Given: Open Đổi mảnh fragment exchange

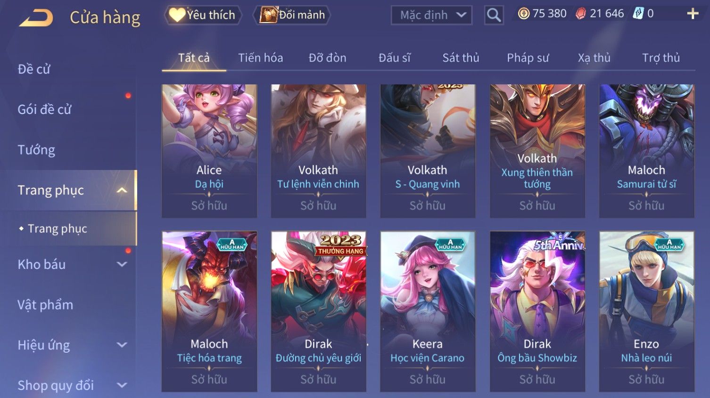Looking at the screenshot, I should pyautogui.click(x=292, y=15).
